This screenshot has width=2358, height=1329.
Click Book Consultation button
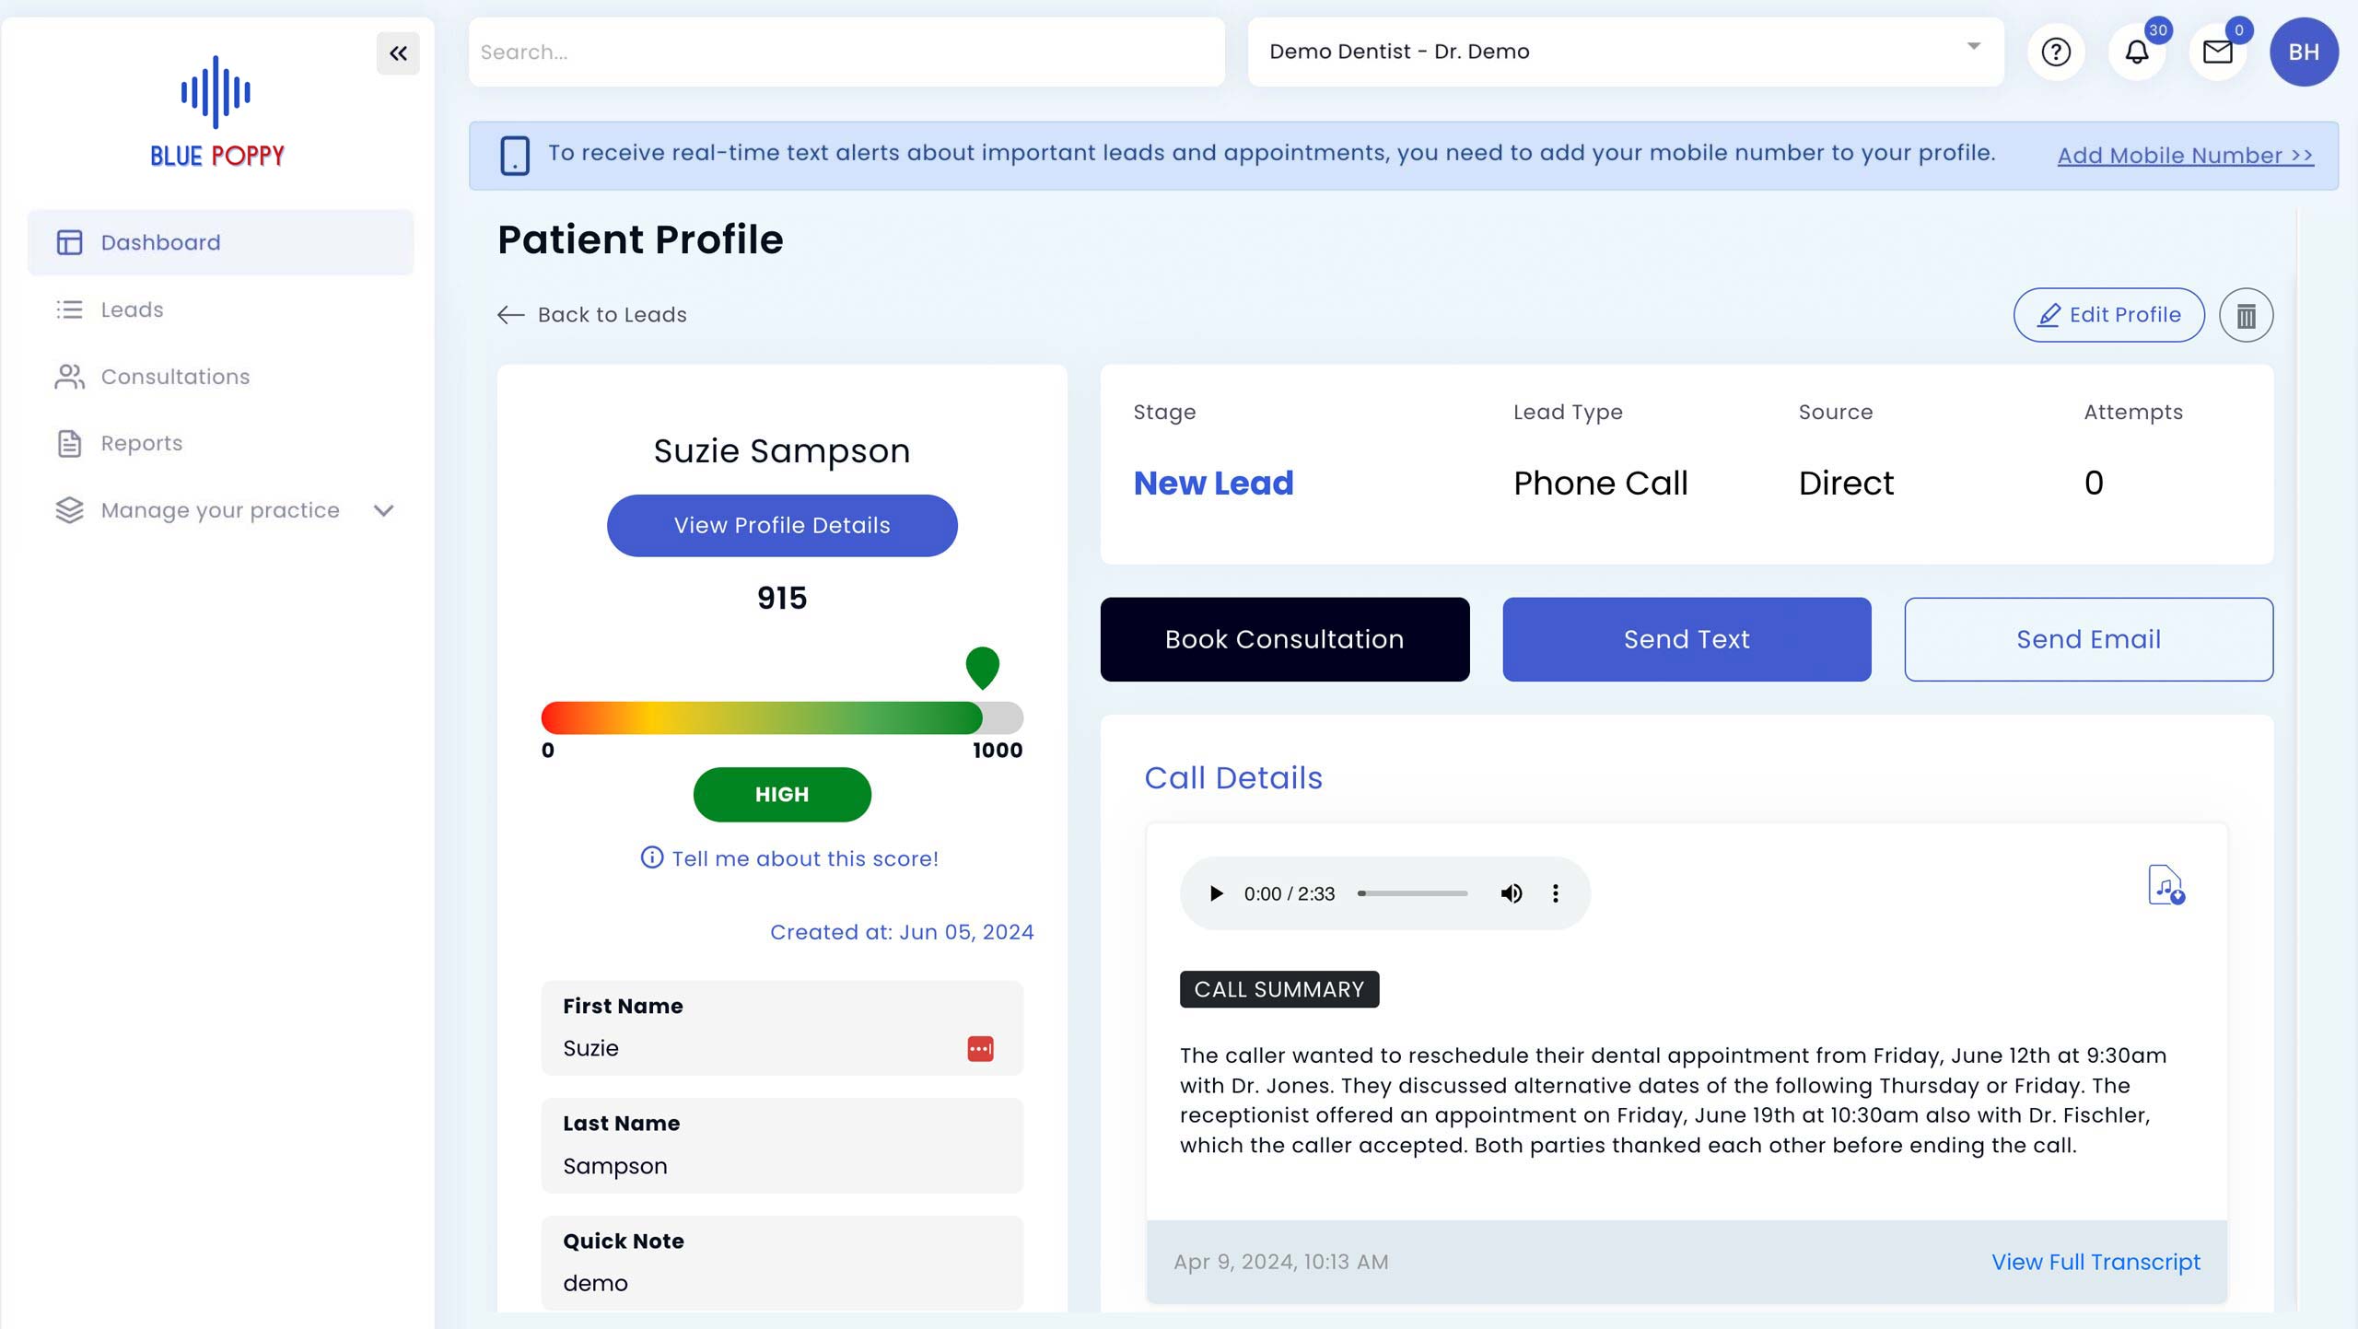pyautogui.click(x=1285, y=639)
